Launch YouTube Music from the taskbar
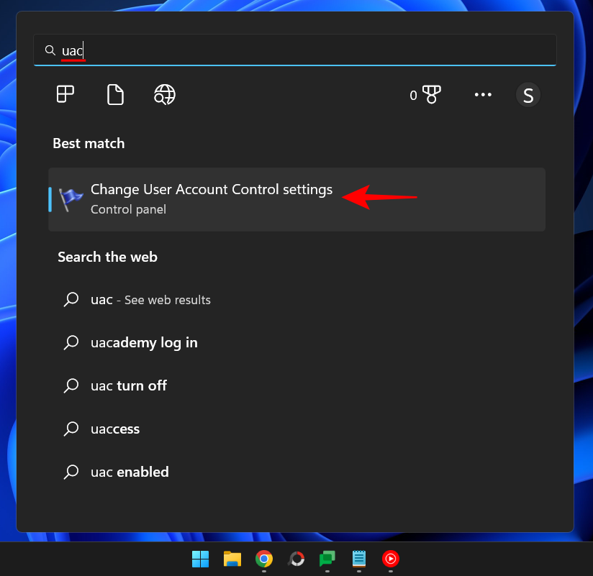Viewport: 593px width, 576px height. click(390, 559)
